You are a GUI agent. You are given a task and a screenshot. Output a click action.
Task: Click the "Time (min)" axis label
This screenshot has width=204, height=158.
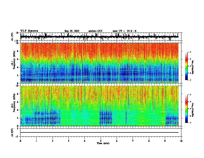103,143
